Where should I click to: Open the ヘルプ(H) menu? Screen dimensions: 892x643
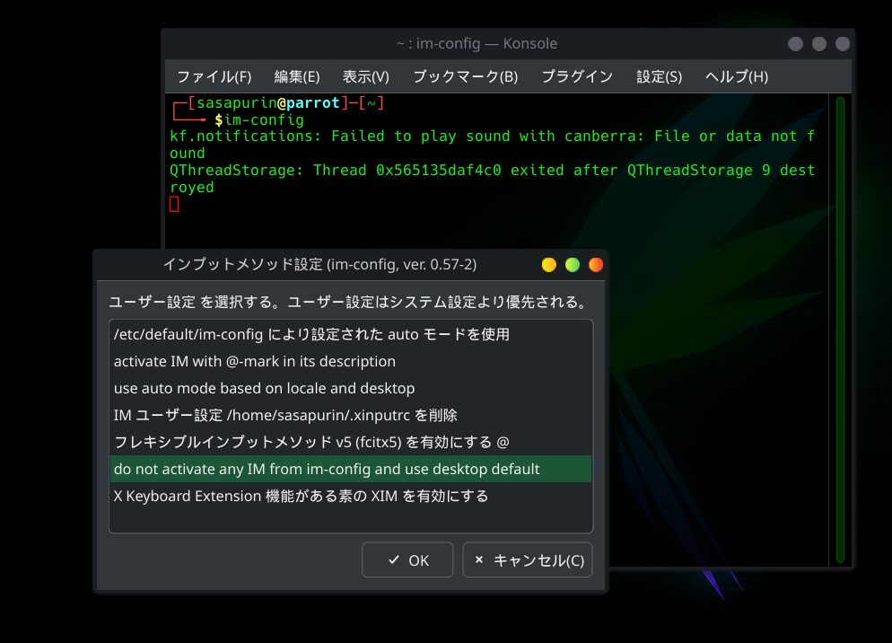pos(738,76)
